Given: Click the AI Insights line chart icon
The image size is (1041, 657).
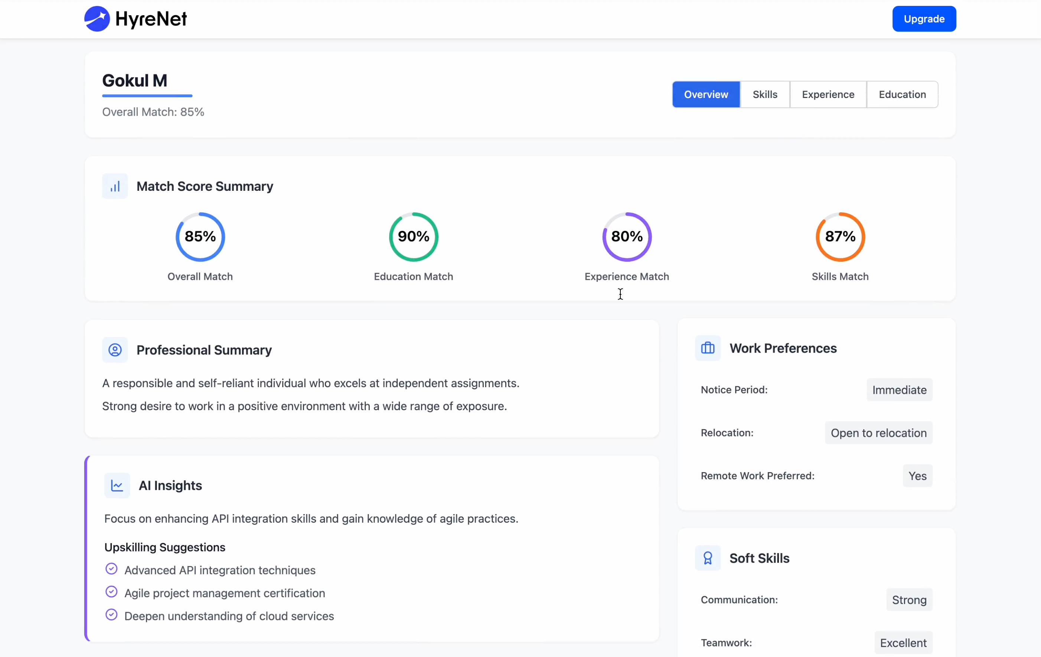Looking at the screenshot, I should click(117, 486).
